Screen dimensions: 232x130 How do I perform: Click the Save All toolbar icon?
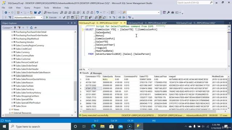40,13
